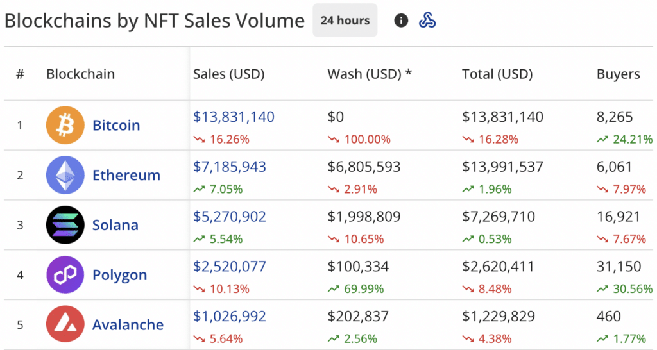The image size is (657, 350).
Task: Select Bitcoin buyers count 8,265
Action: pyautogui.click(x=615, y=117)
